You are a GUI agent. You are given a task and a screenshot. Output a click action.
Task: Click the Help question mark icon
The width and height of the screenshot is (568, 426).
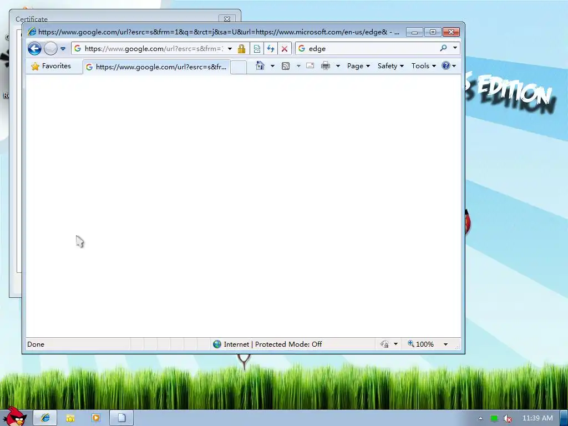point(446,65)
